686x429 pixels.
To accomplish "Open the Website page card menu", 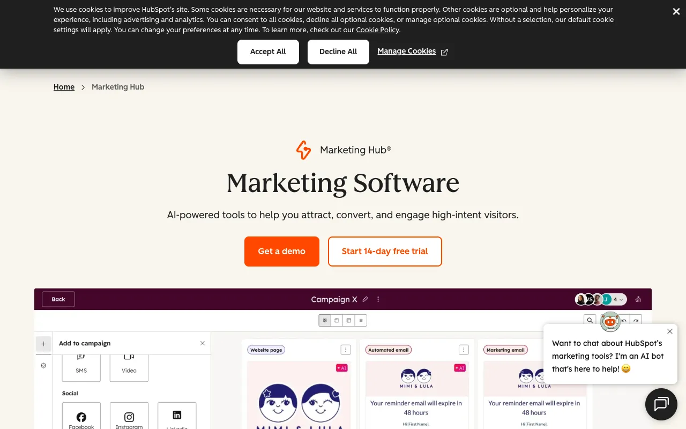I will click(346, 349).
